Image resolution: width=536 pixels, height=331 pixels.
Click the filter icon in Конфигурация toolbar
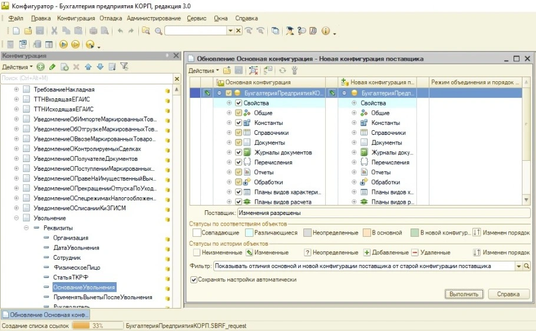[x=124, y=67]
